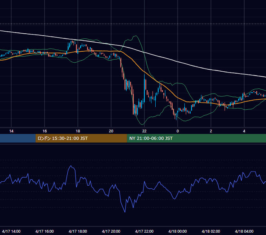This screenshot has height=235, width=266.
Task: Click the 4/17 22:00 date label
Action: coord(144,231)
